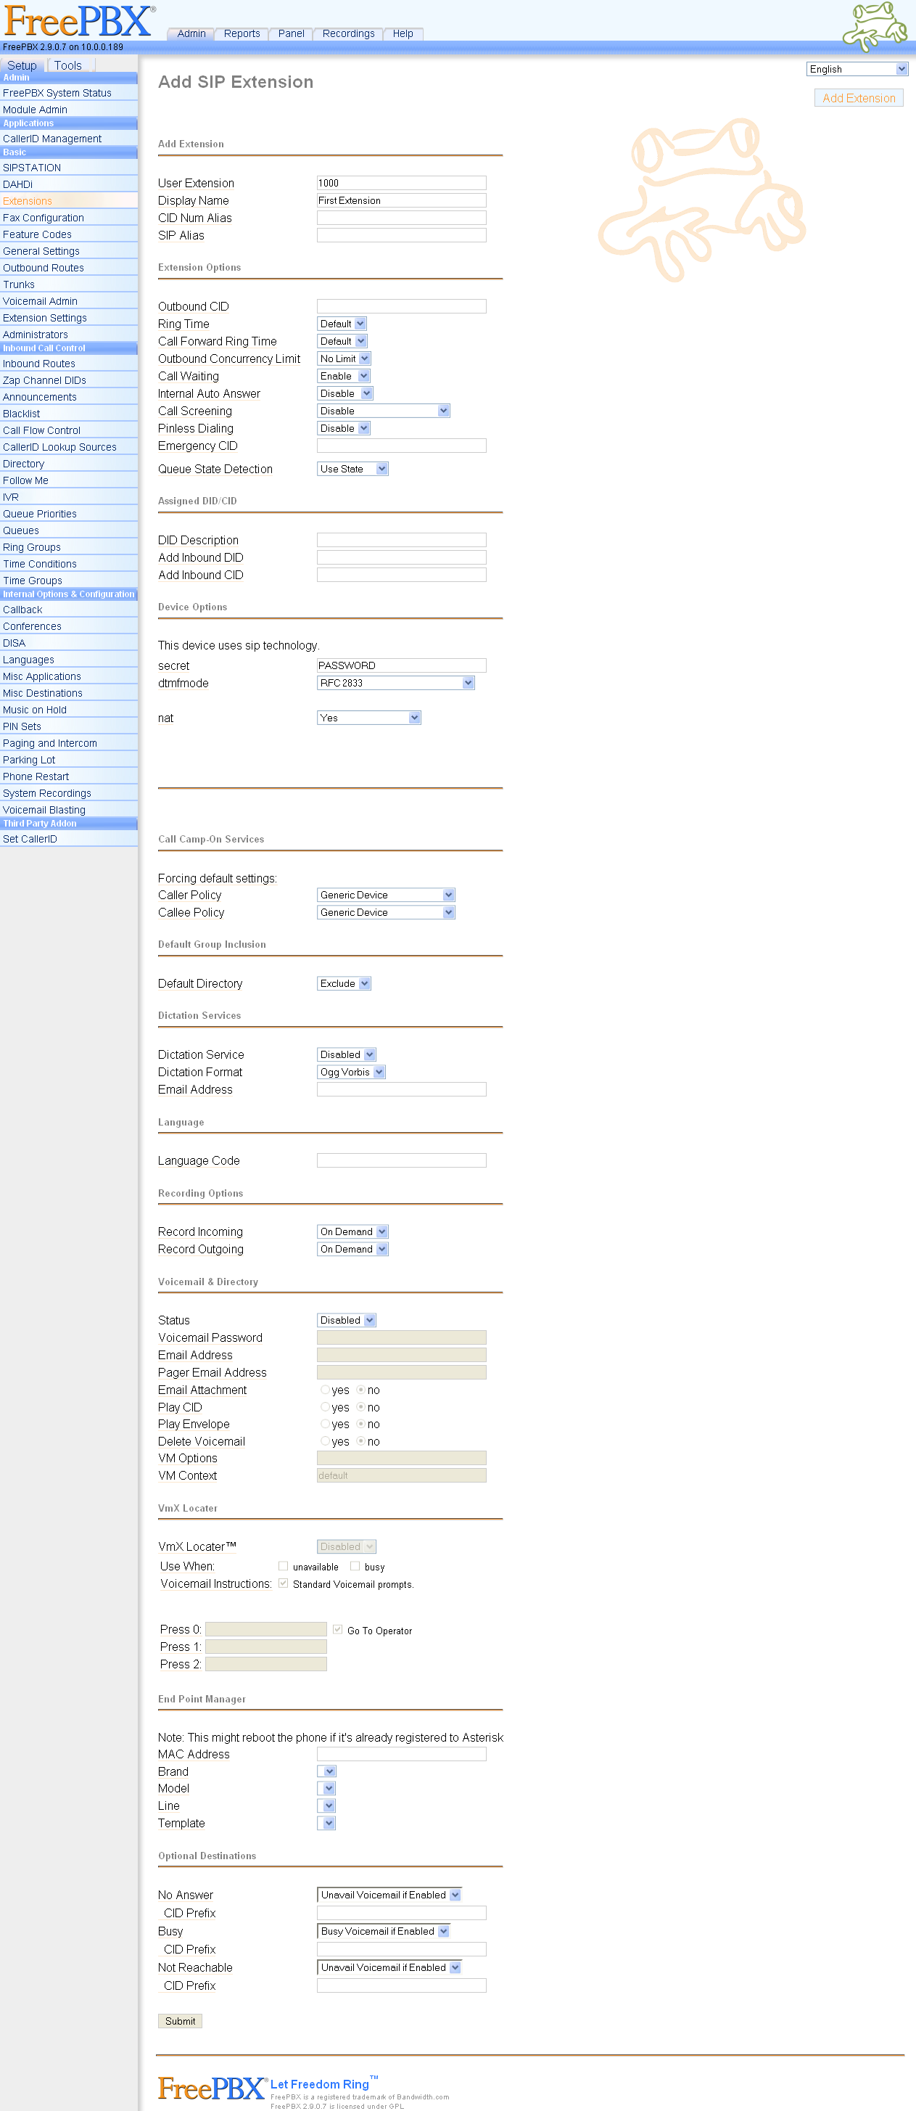Open the dtmfmode dropdown
Image resolution: width=916 pixels, height=2111 pixels.
[x=396, y=683]
